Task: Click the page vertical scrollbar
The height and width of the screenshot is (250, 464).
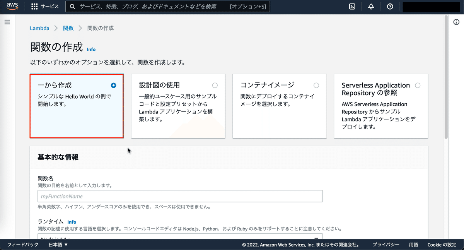Action: (x=446, y=77)
